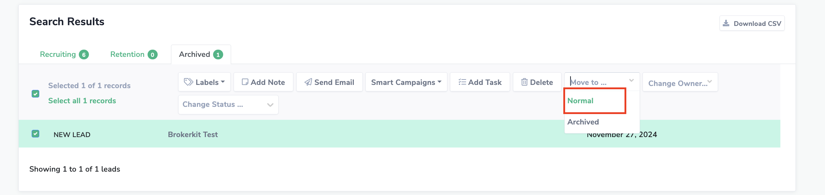This screenshot has width=825, height=195.
Task: Click the note icon on Add Note
Action: point(245,82)
